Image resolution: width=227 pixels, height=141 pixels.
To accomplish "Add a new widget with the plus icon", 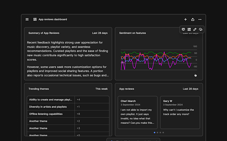I will [185, 19].
